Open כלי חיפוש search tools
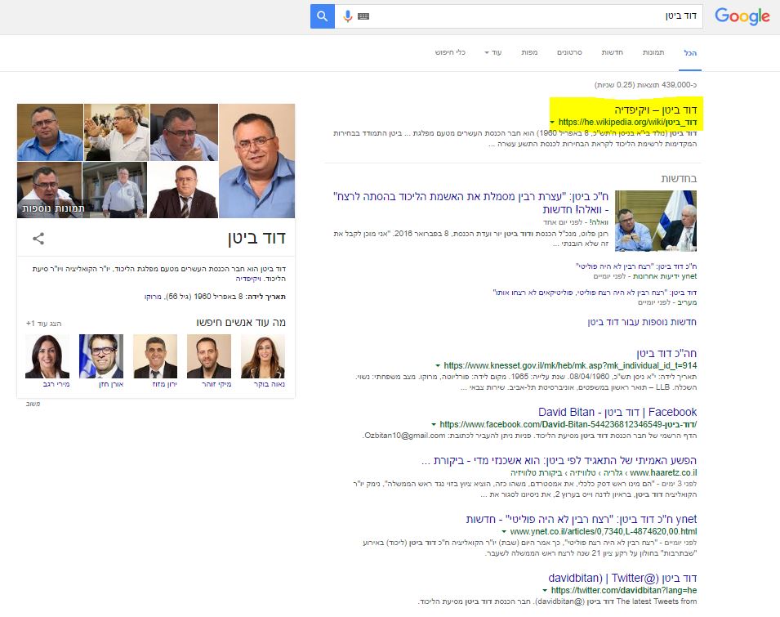 pyautogui.click(x=450, y=52)
